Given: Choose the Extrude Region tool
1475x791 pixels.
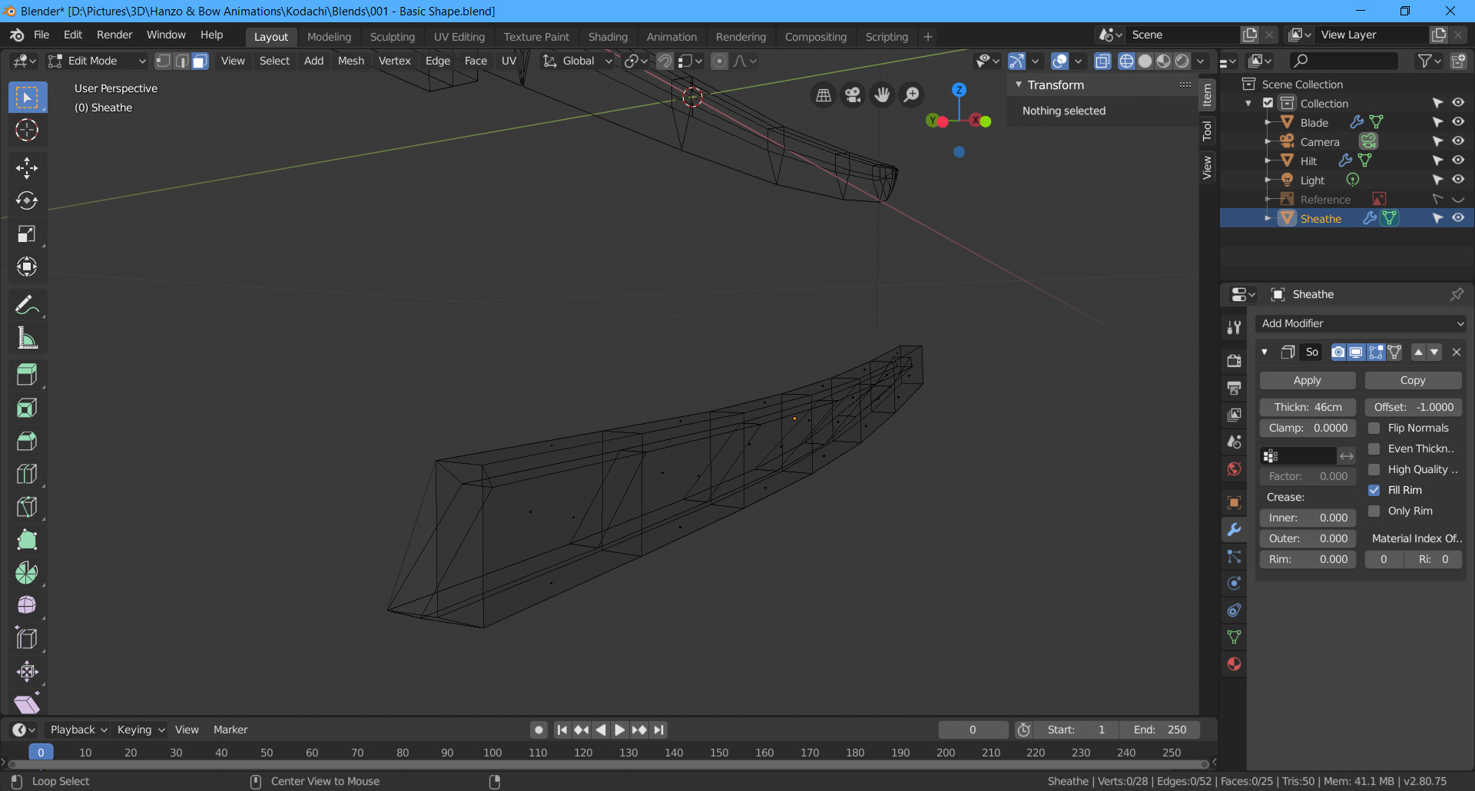Looking at the screenshot, I should tap(27, 375).
